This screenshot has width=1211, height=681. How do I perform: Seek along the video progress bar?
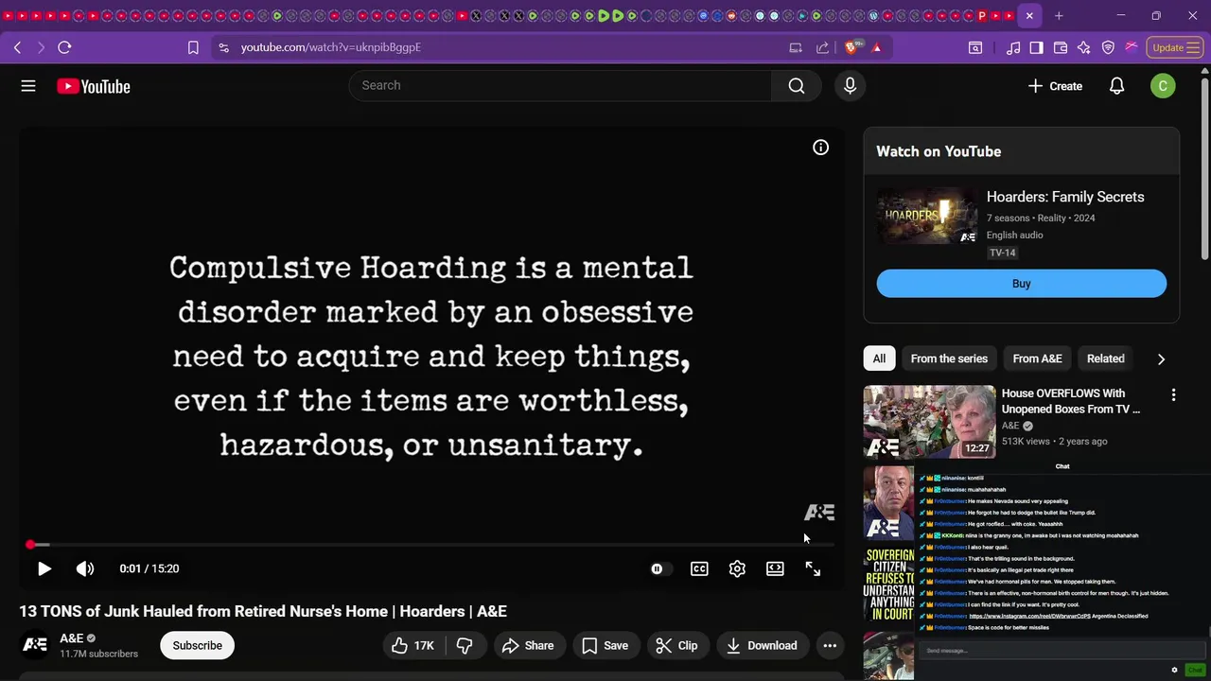[x=430, y=545]
